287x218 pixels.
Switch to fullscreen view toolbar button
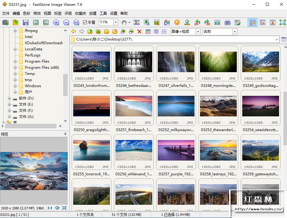coord(282,22)
